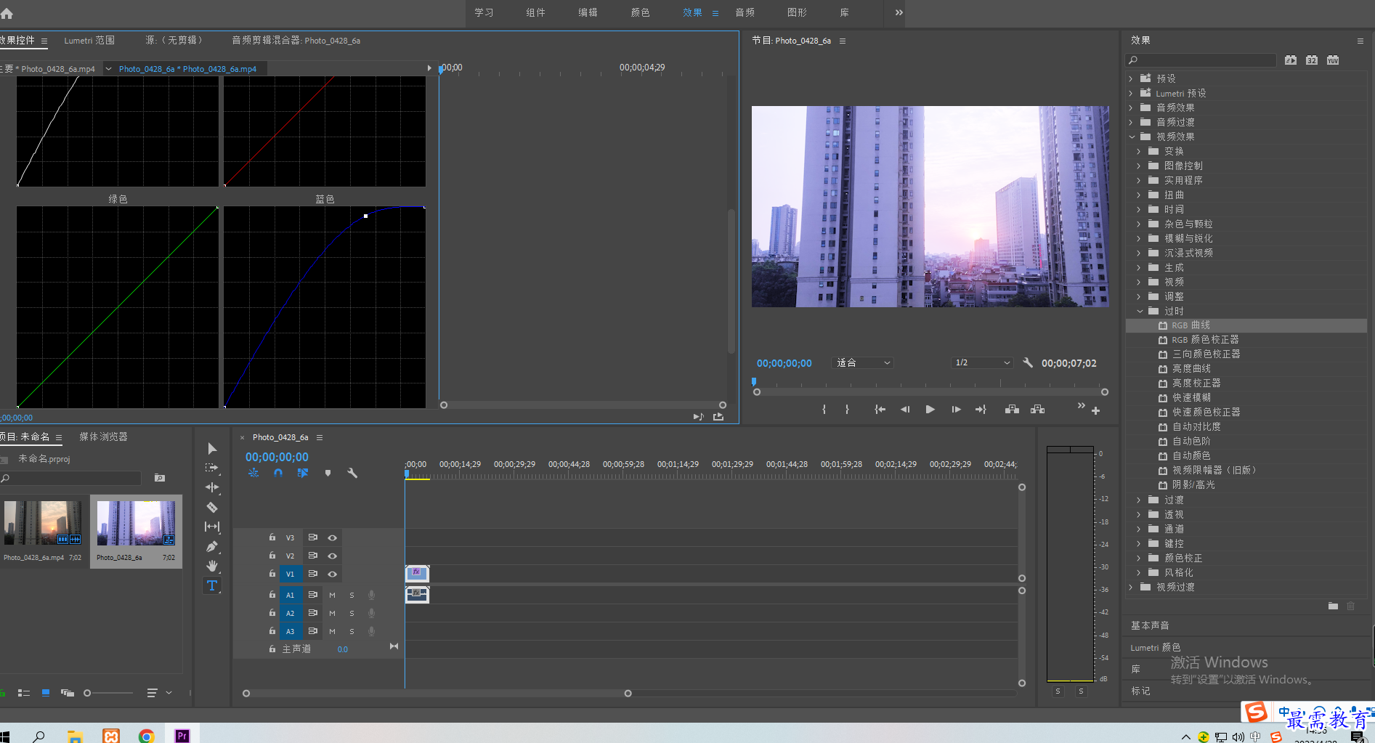Open Windows search from taskbar
The width and height of the screenshot is (1375, 743).
(x=38, y=736)
